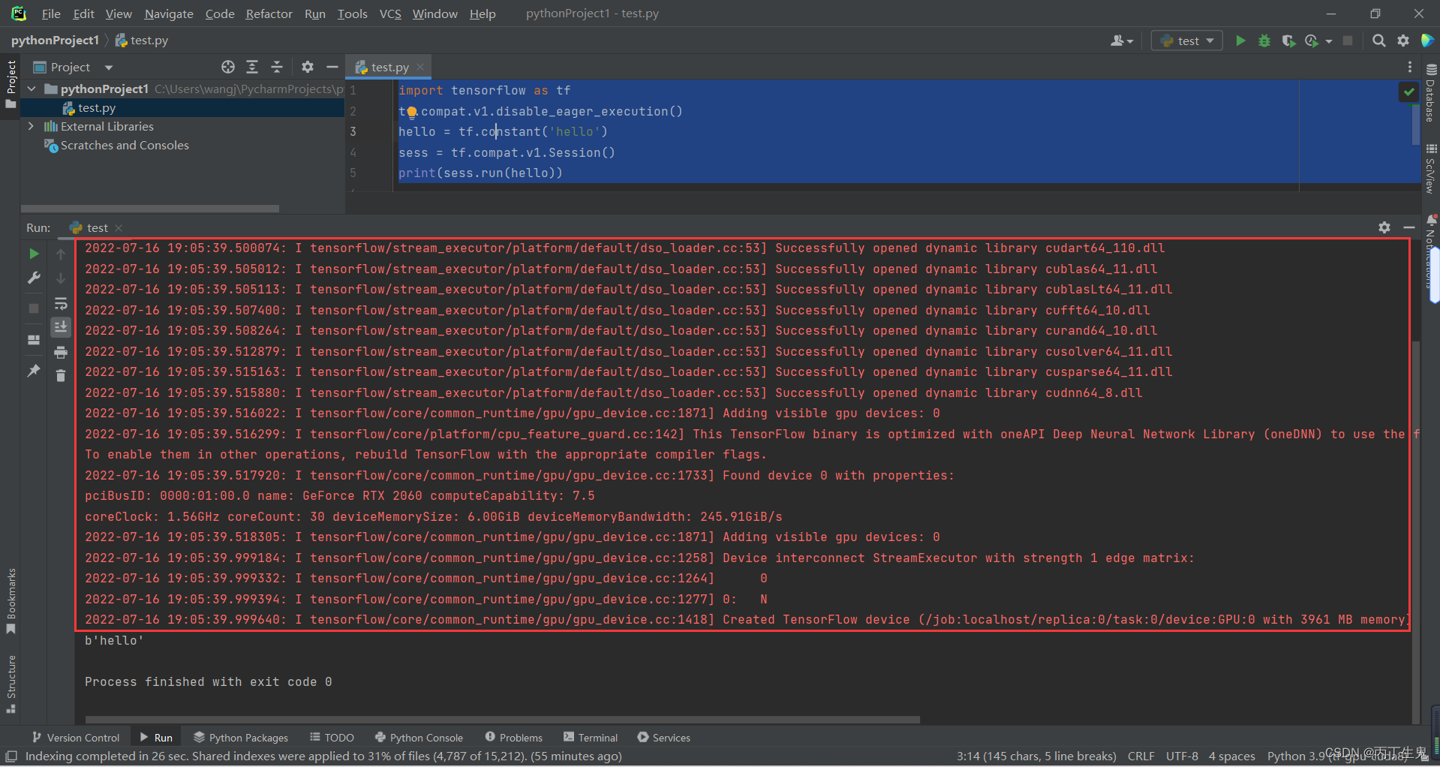
Task: Restore layout icon in Run panel
Action: coord(34,340)
